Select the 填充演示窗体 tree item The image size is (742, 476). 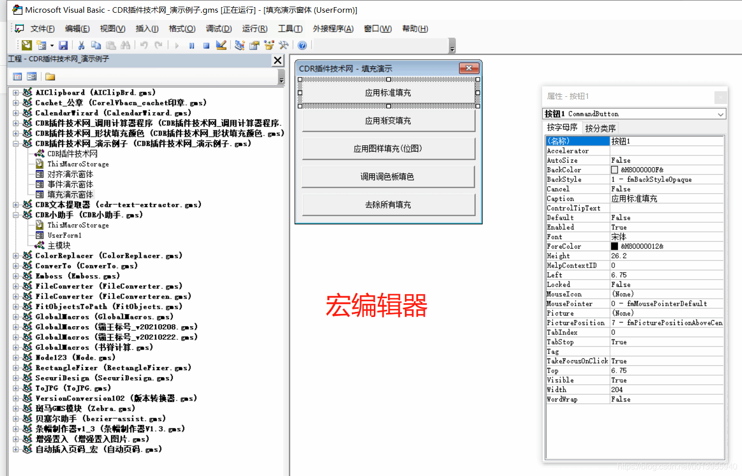pos(70,194)
